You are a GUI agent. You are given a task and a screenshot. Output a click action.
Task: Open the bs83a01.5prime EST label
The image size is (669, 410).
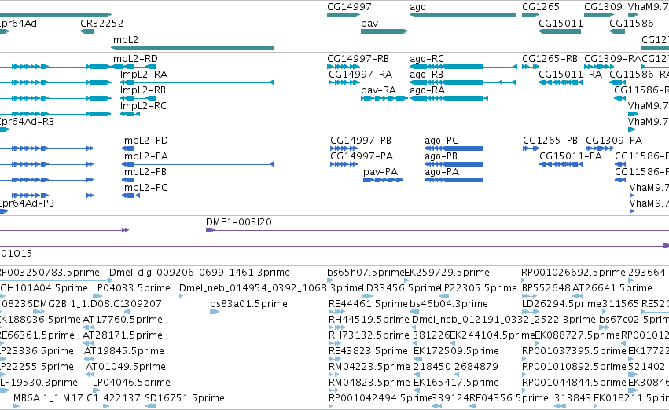click(x=248, y=304)
